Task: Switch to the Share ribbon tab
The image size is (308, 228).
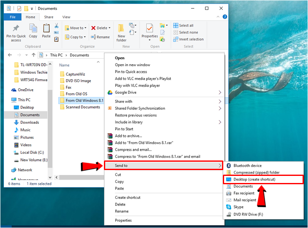Action: tap(49, 17)
